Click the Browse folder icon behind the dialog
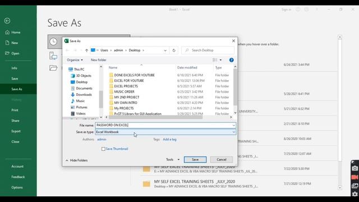This screenshot has height=202, width=359. click(53, 68)
